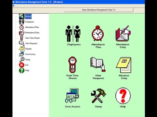The image size is (157, 117).
Task: Select Setup label in sidebar tree
Action: [28, 59]
